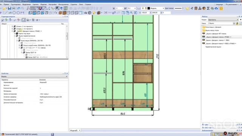The image size is (242, 136).
Task: Click the blue Undo arrow icon
Action: coord(19,8)
